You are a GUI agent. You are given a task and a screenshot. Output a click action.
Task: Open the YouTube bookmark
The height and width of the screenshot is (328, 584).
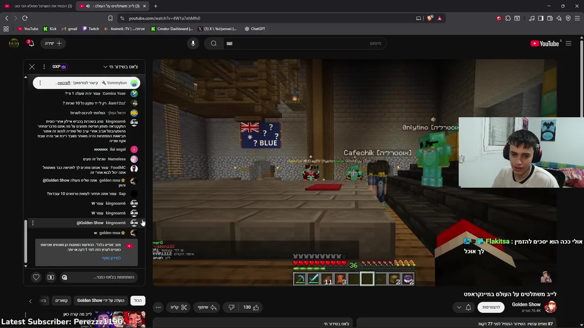click(x=28, y=29)
